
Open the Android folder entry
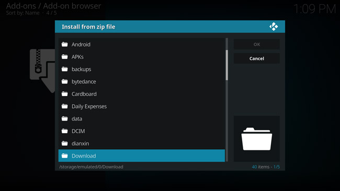point(142,44)
